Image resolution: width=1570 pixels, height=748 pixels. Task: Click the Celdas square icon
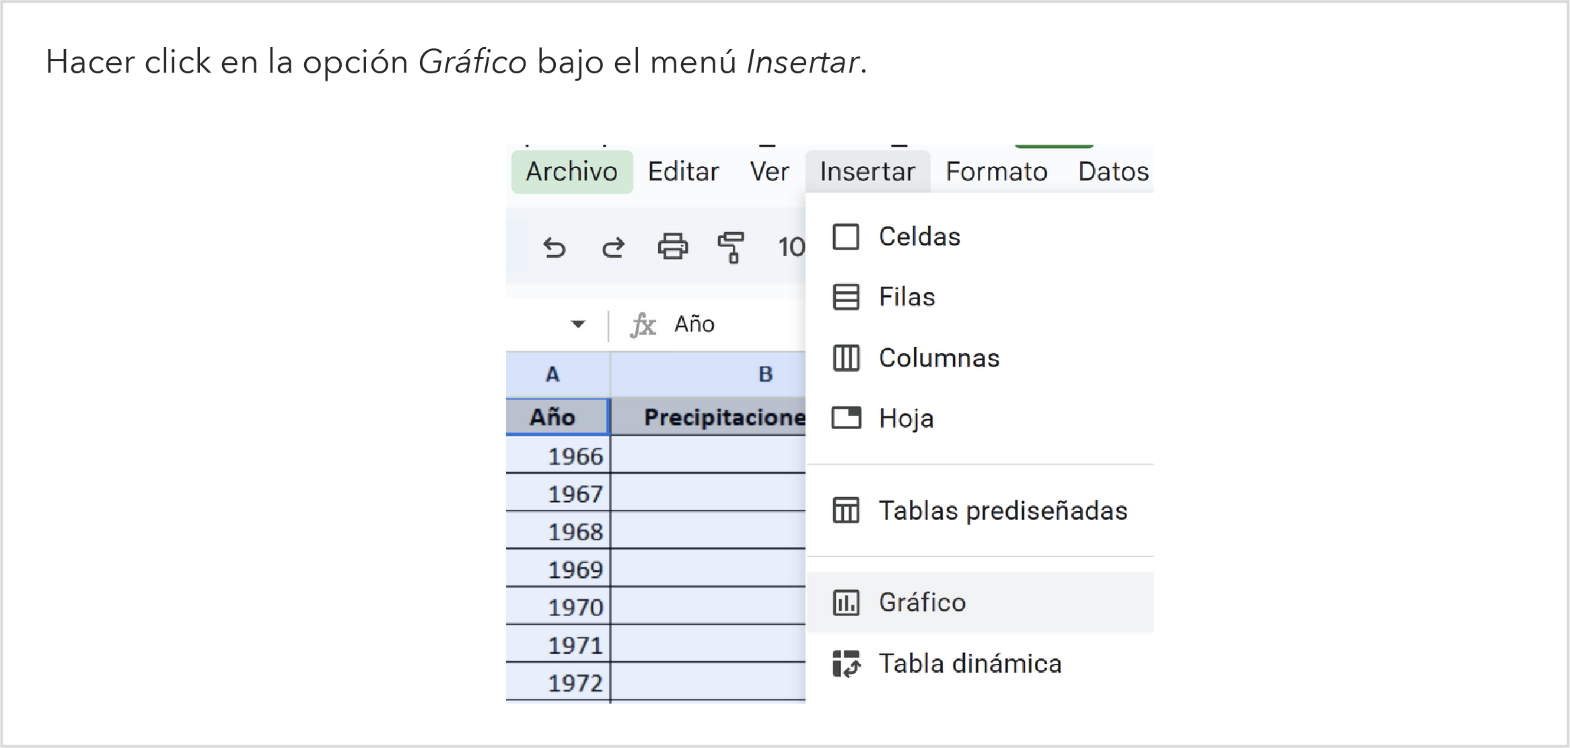(x=846, y=237)
